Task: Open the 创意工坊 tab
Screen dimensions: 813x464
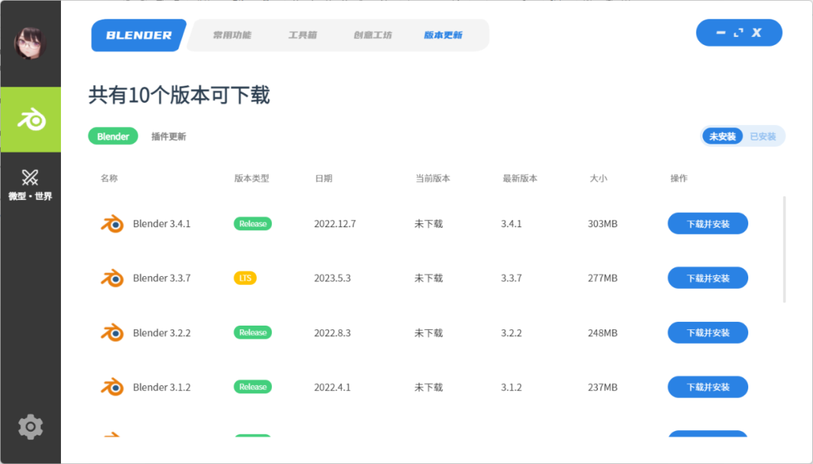Action: point(373,35)
